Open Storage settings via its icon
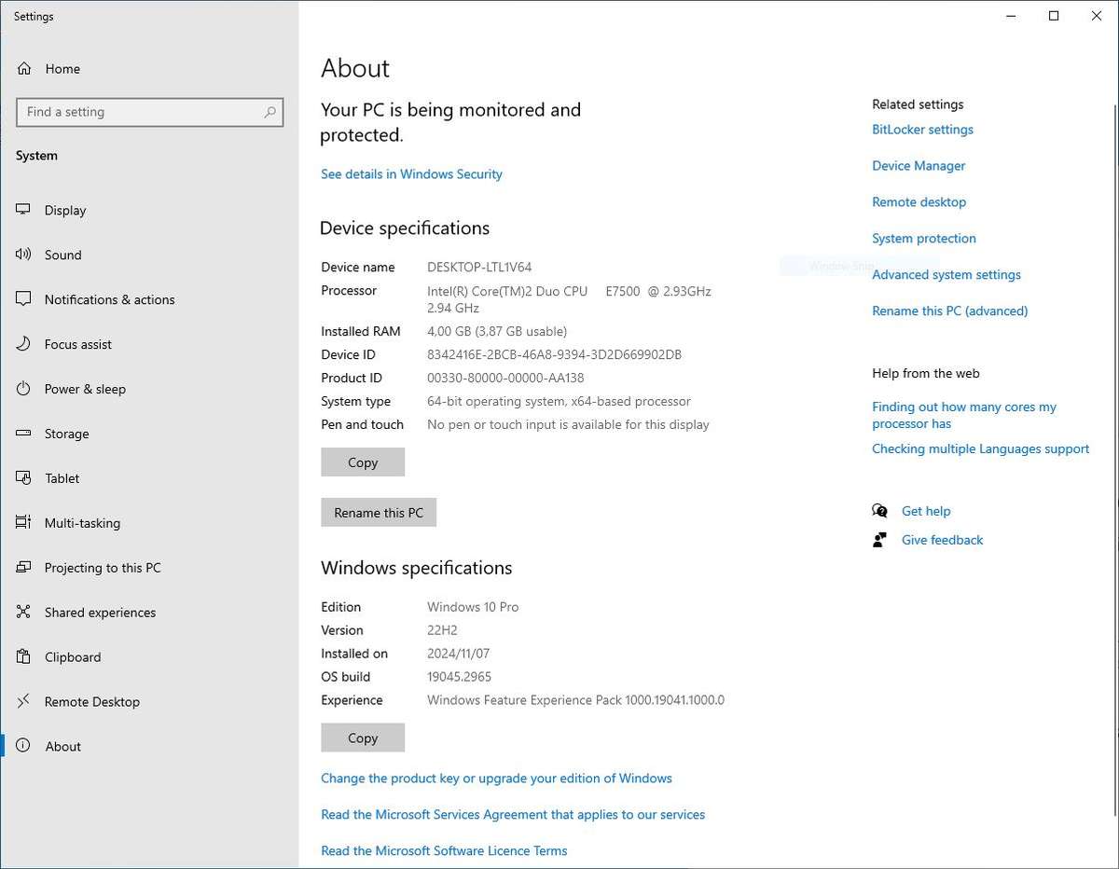Screen dimensions: 1119x869 (22, 434)
